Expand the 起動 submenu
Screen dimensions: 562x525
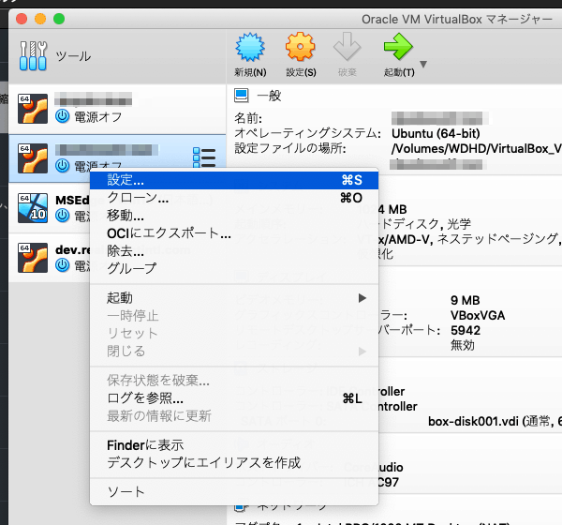tap(234, 298)
